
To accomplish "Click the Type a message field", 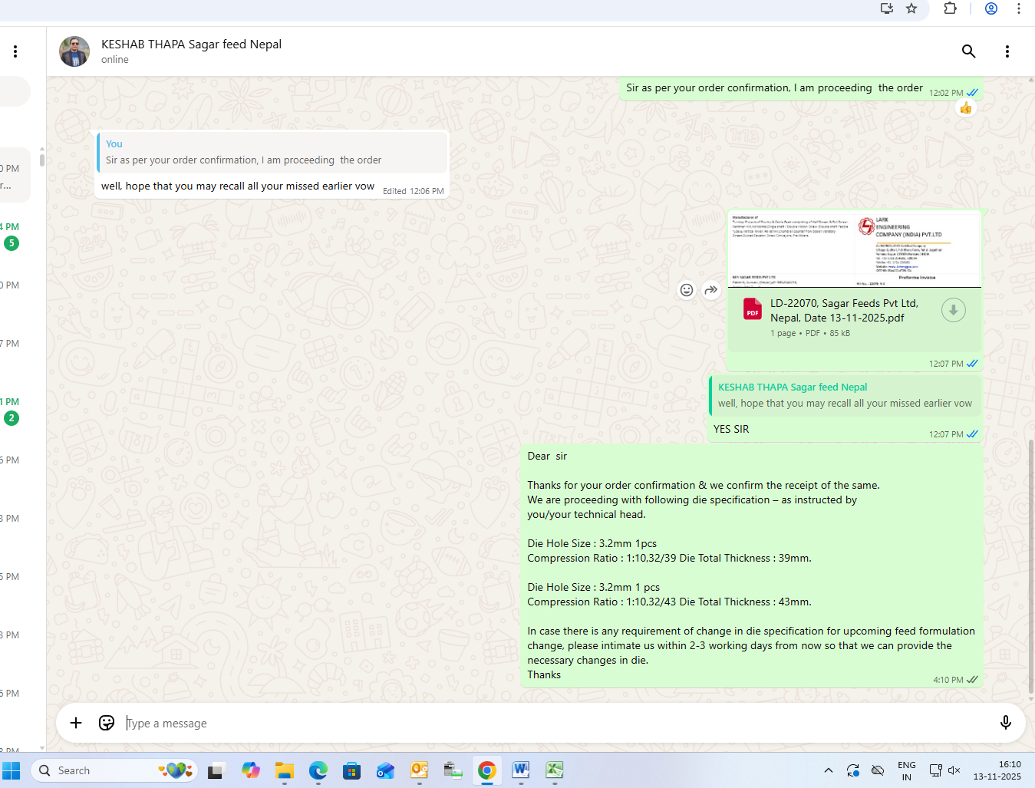I will point(537,723).
